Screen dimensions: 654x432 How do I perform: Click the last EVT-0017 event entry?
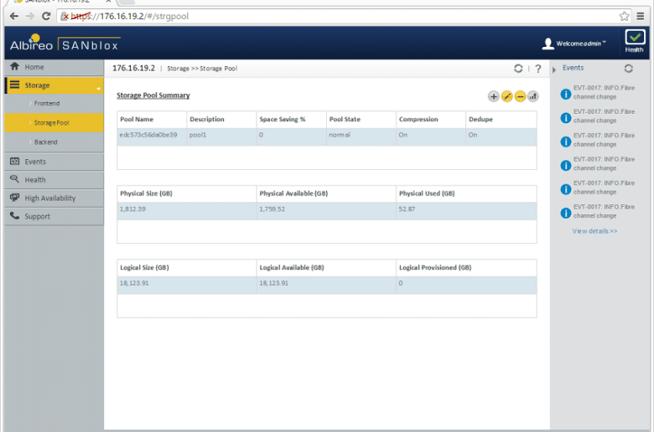click(x=598, y=211)
